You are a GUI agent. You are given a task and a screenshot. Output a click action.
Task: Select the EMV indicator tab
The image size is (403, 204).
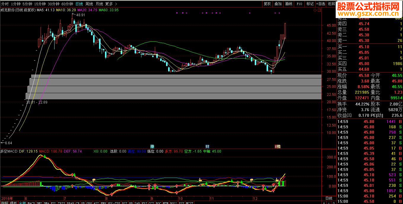(x=103, y=202)
